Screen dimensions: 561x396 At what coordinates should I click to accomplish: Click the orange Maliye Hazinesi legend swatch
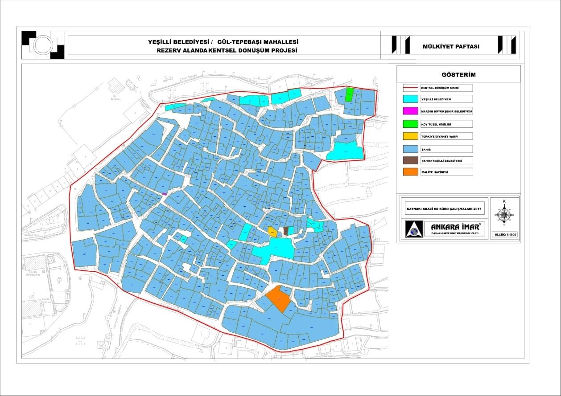coord(409,172)
